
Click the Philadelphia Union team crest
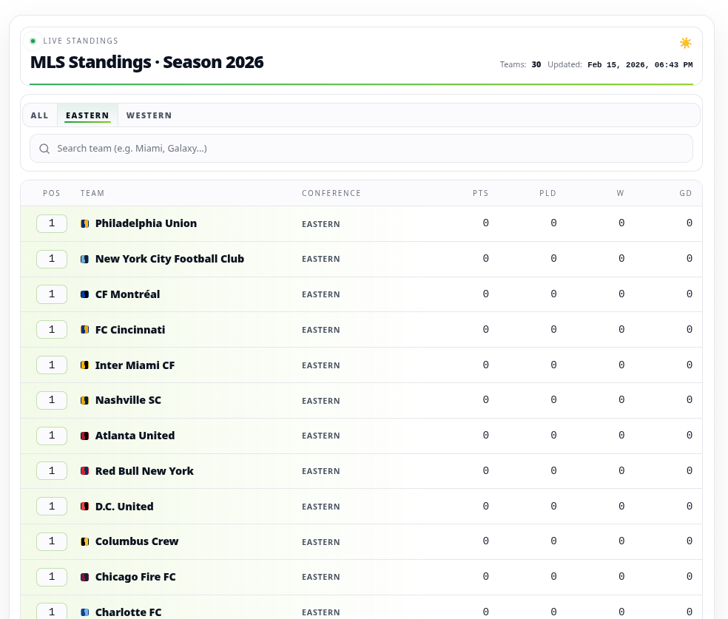85,223
